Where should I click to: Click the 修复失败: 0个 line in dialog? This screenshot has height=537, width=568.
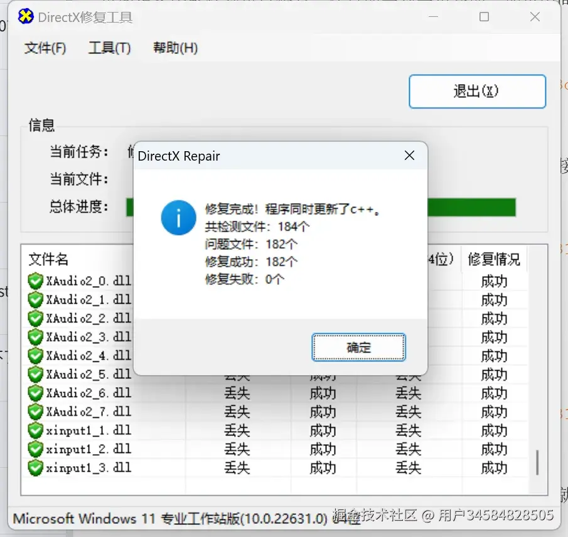click(x=245, y=279)
